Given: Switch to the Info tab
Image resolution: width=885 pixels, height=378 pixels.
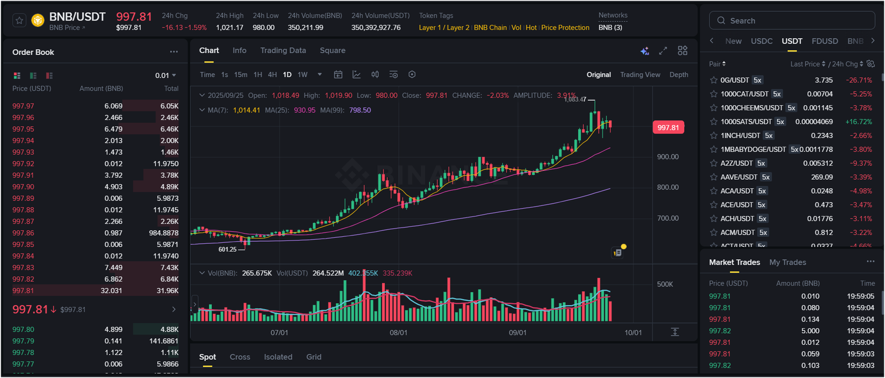Looking at the screenshot, I should tap(240, 50).
